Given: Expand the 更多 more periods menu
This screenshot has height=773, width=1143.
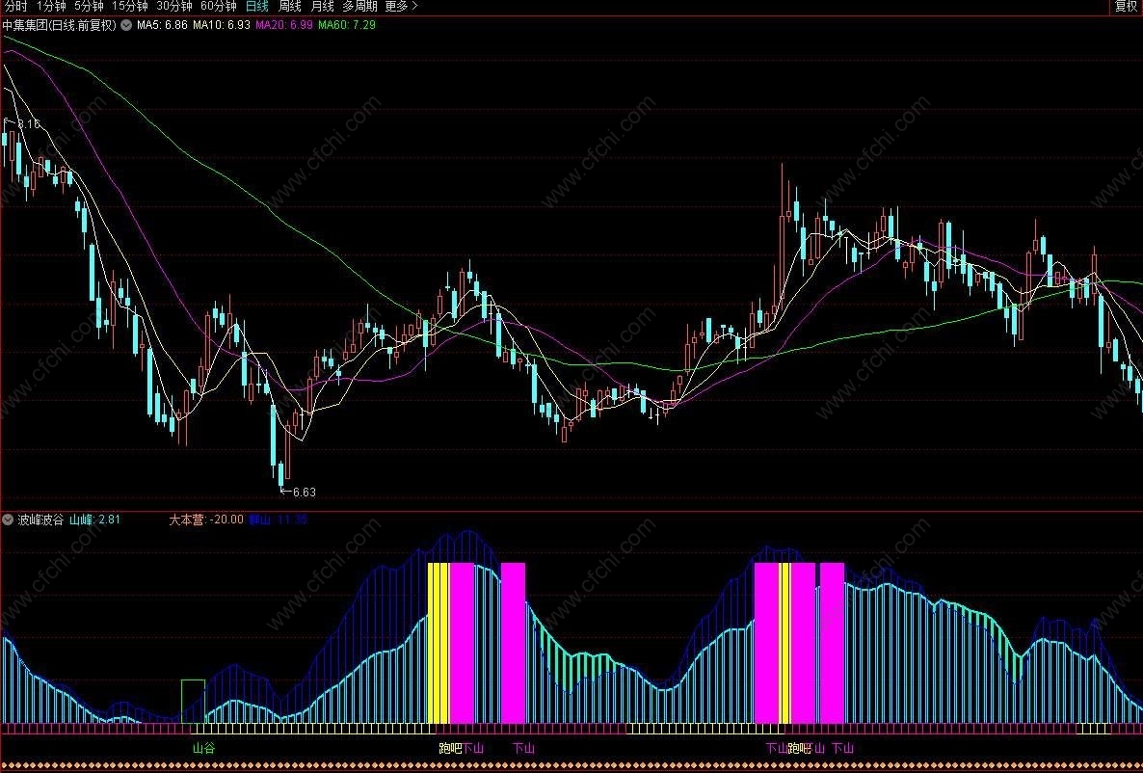Looking at the screenshot, I should [x=401, y=7].
